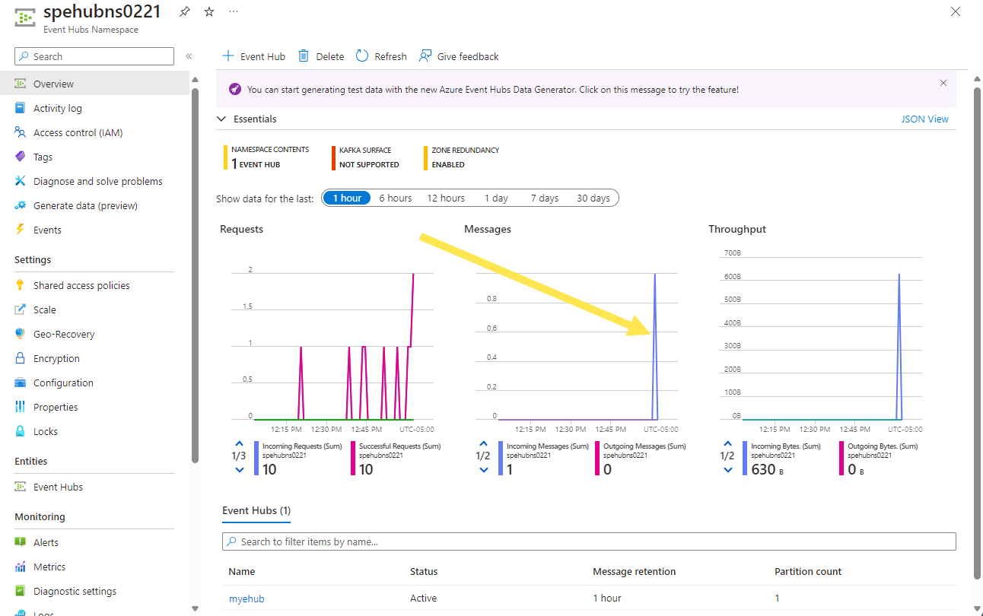This screenshot has width=983, height=616.
Task: Click the Delete trash can icon
Action: [x=304, y=56]
